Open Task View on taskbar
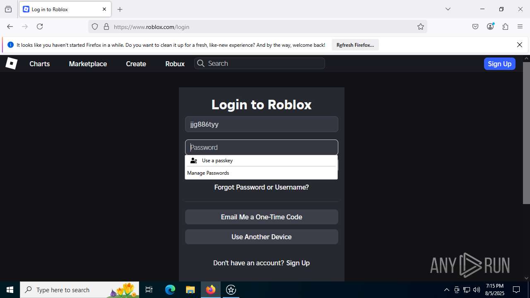 149,290
